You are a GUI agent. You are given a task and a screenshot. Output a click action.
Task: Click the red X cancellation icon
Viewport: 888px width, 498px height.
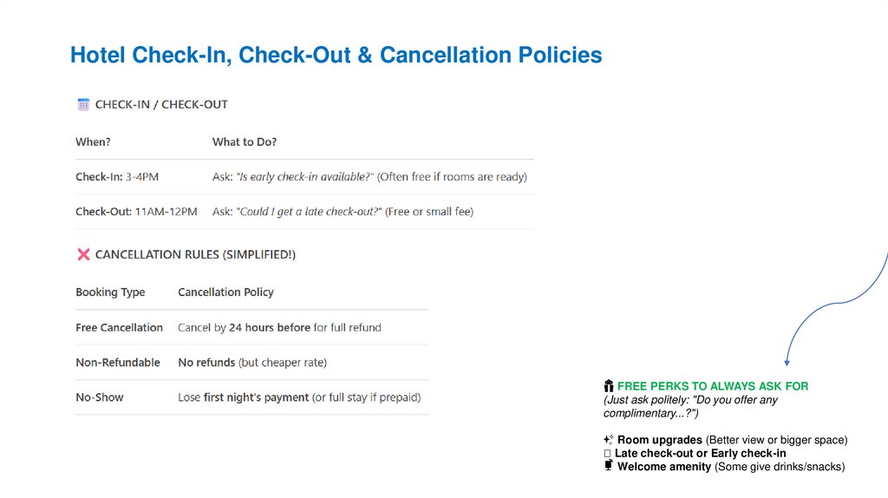[83, 255]
